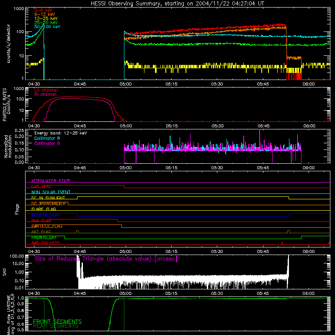
Task: Click the ECLIPSE FLAG label
Action: pos(46,215)
